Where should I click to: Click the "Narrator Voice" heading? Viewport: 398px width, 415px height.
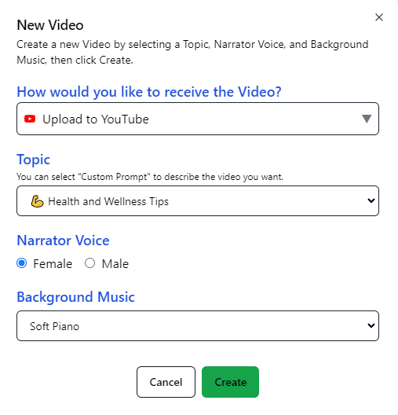click(x=63, y=241)
